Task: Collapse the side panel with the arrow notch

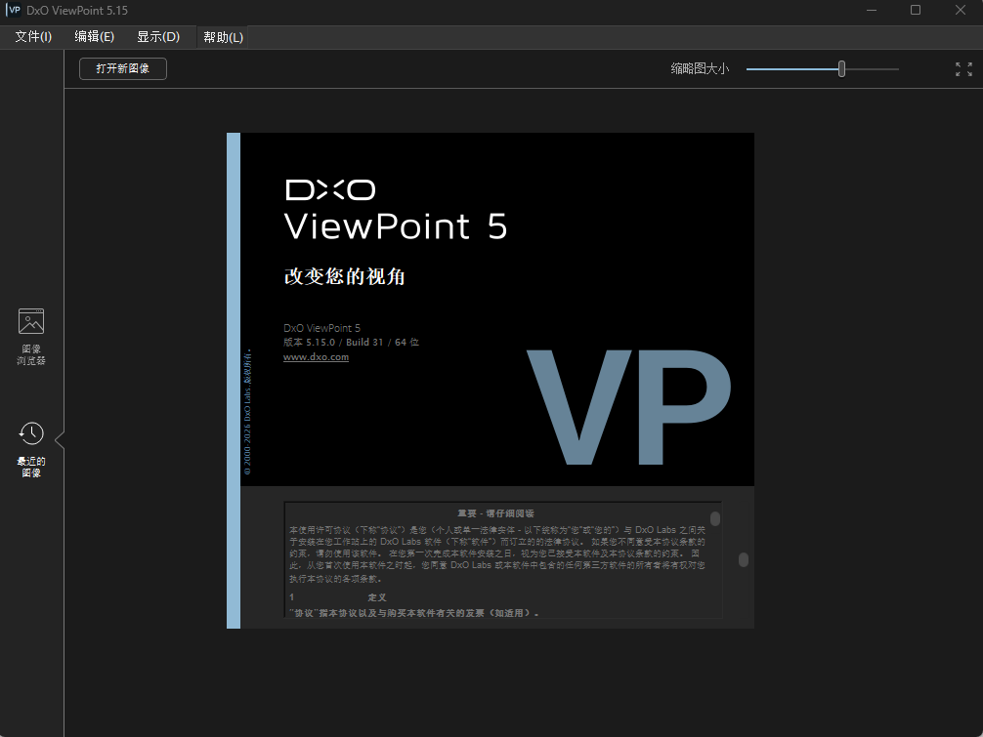Action: (x=61, y=440)
